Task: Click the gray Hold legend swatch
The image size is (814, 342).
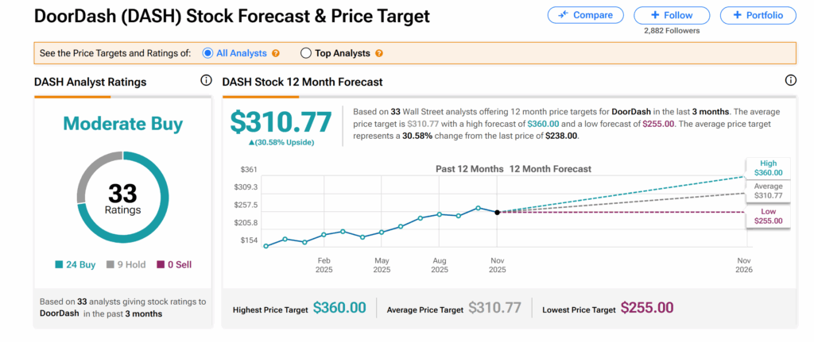Action: 110,265
